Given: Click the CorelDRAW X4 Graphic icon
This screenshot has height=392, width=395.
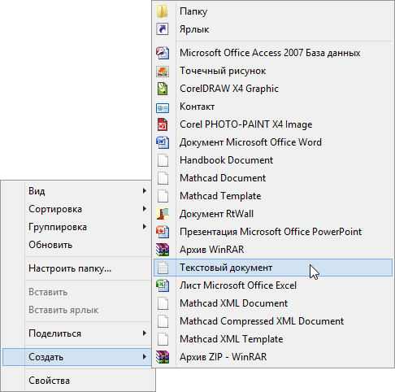Looking at the screenshot, I should pyautogui.click(x=163, y=89).
